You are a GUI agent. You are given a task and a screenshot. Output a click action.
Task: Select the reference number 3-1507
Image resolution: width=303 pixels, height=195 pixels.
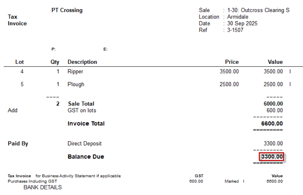[x=235, y=30]
